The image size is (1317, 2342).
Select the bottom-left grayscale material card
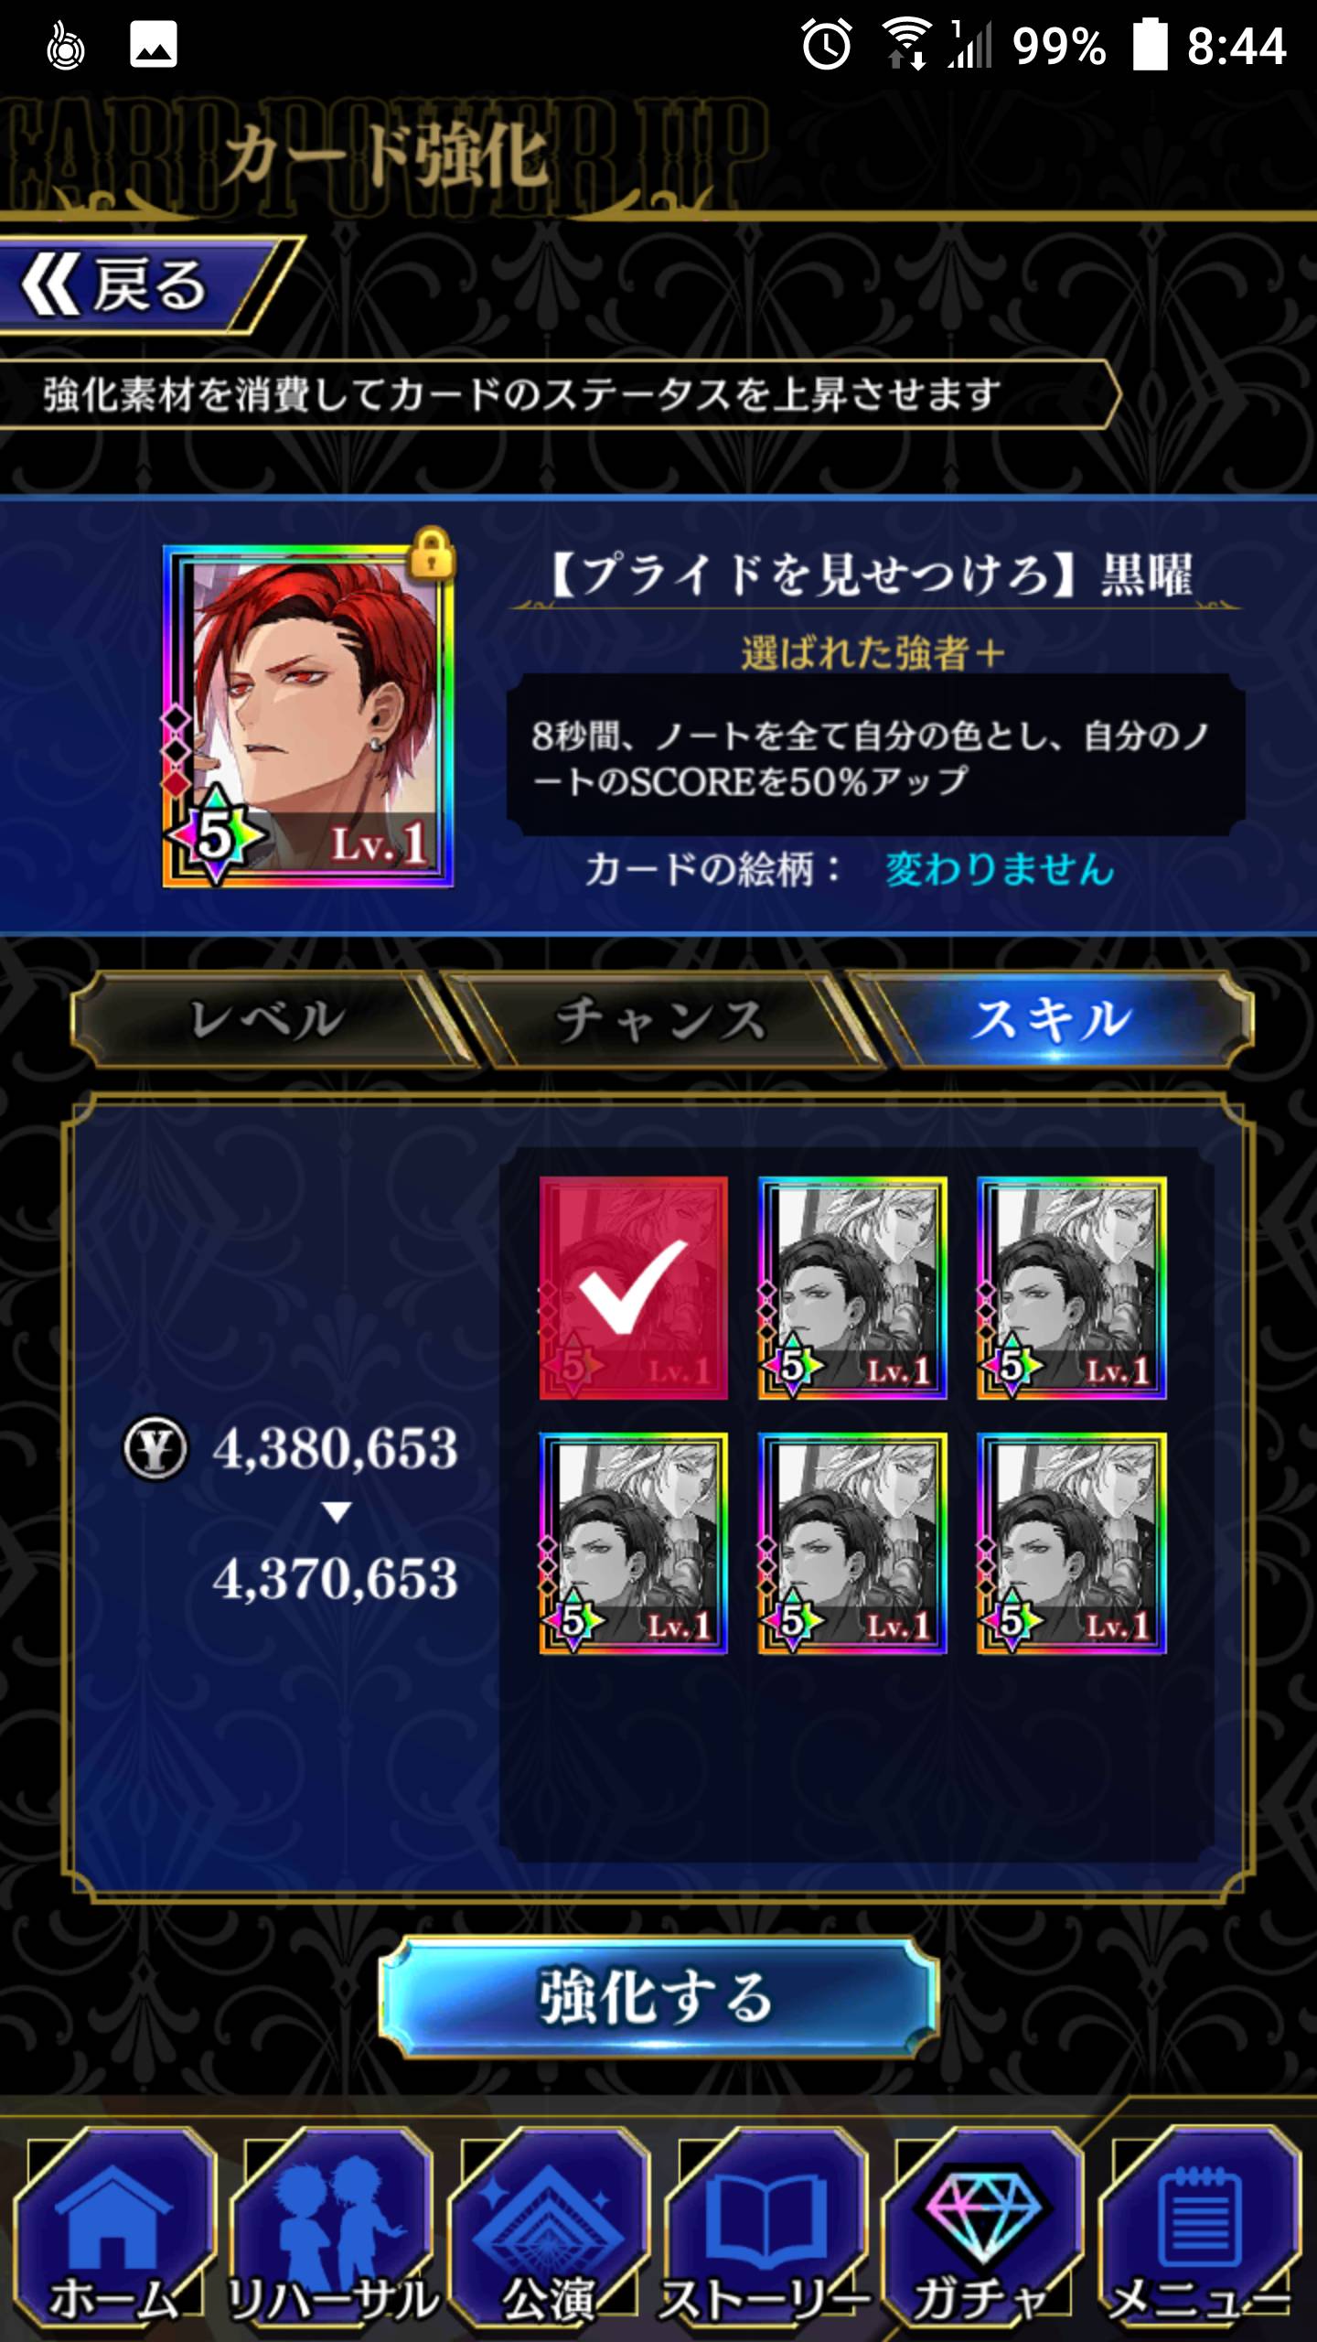point(634,1543)
